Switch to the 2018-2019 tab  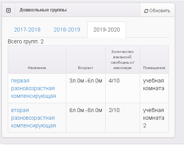67,30
